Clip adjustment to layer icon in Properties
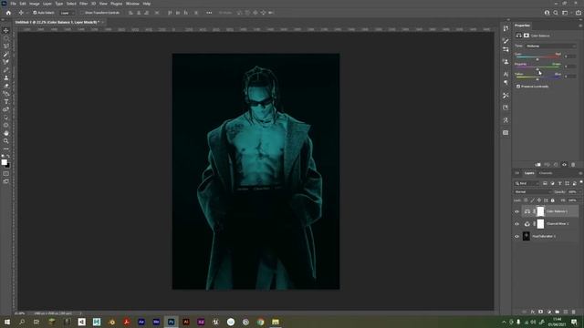Screen dimensions: 584x328 click(x=537, y=164)
